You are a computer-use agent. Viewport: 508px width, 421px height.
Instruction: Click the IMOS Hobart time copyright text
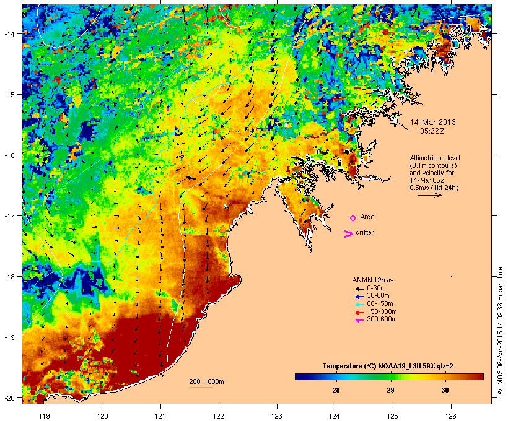[500, 331]
